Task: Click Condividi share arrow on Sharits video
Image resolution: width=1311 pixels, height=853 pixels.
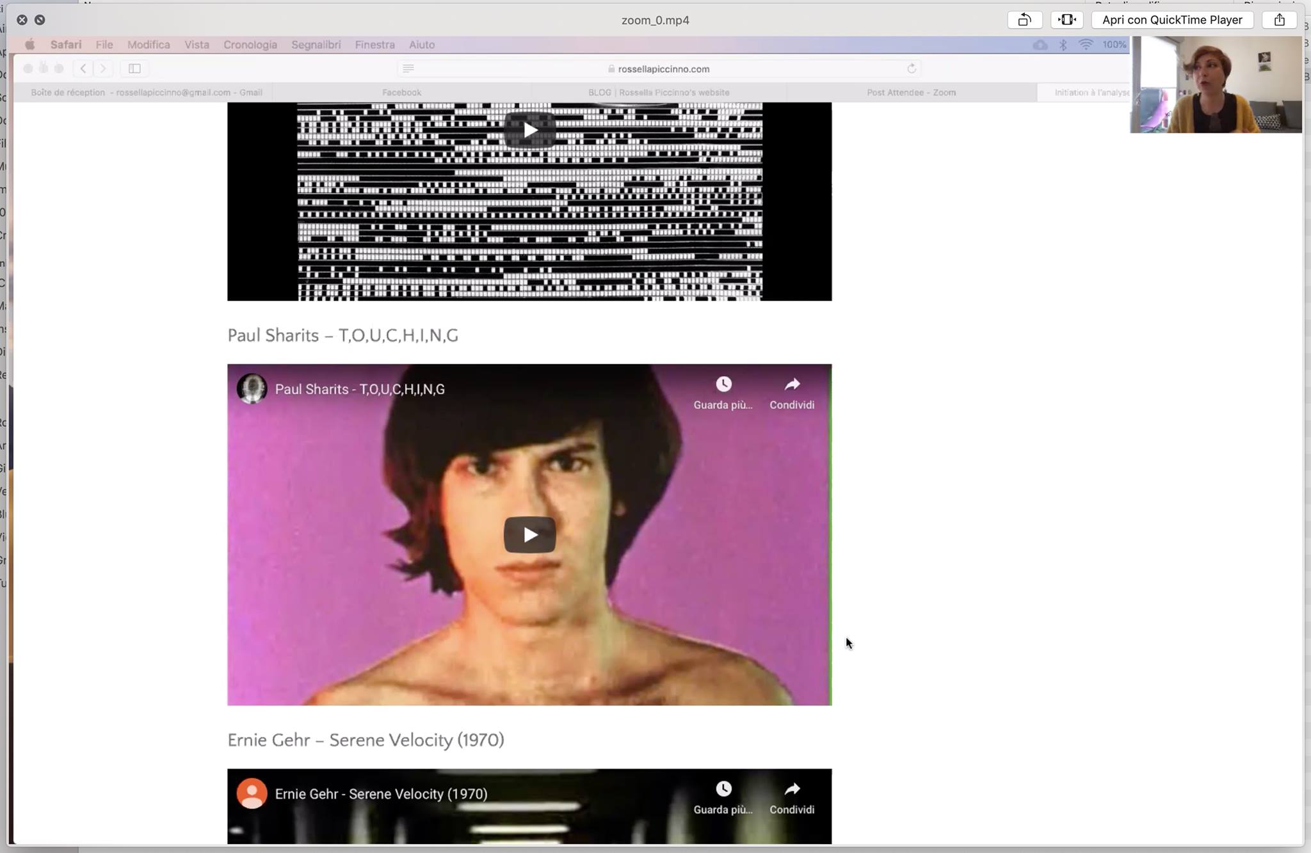Action: (792, 385)
